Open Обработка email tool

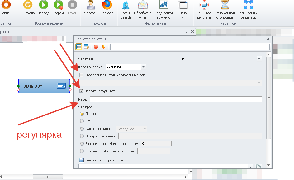pyautogui.click(x=143, y=10)
